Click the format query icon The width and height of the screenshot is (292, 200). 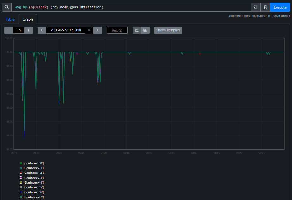(256, 7)
